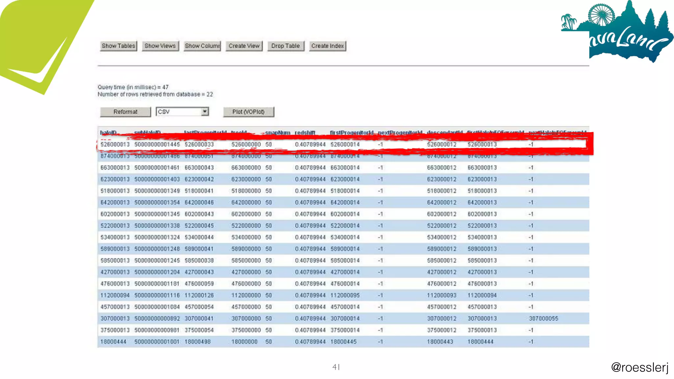
Task: Select the last row haloID 18000444
Action: (113, 342)
